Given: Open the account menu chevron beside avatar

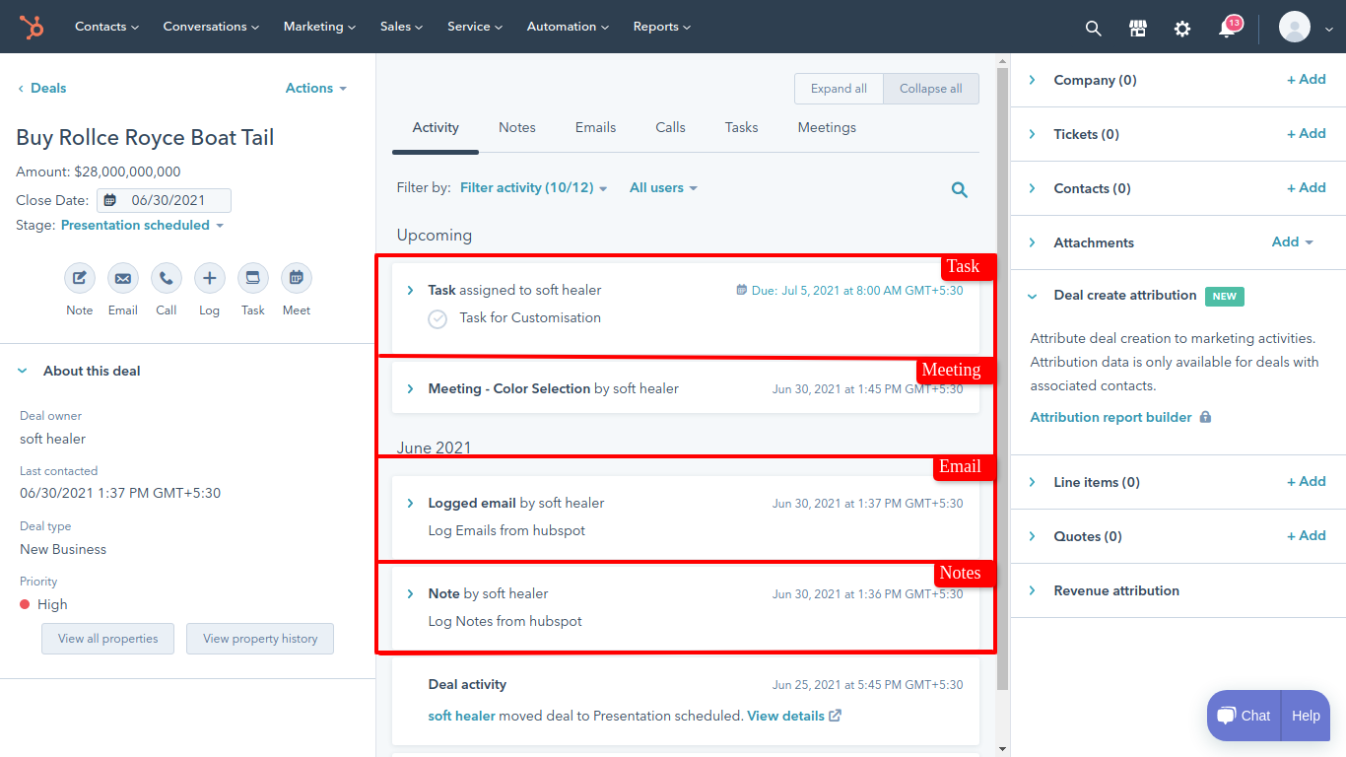Looking at the screenshot, I should 1329,30.
